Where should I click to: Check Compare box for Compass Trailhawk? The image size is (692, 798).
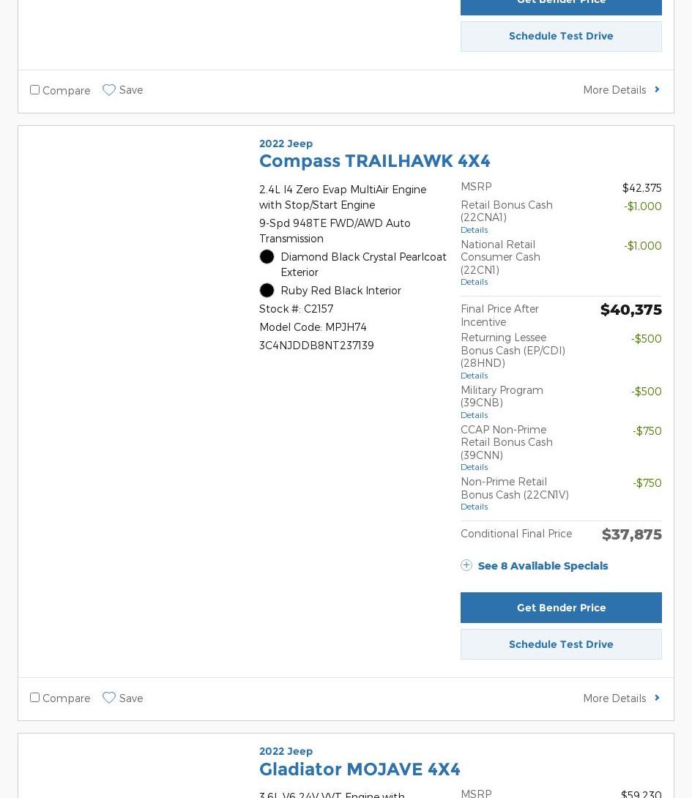[x=34, y=698]
